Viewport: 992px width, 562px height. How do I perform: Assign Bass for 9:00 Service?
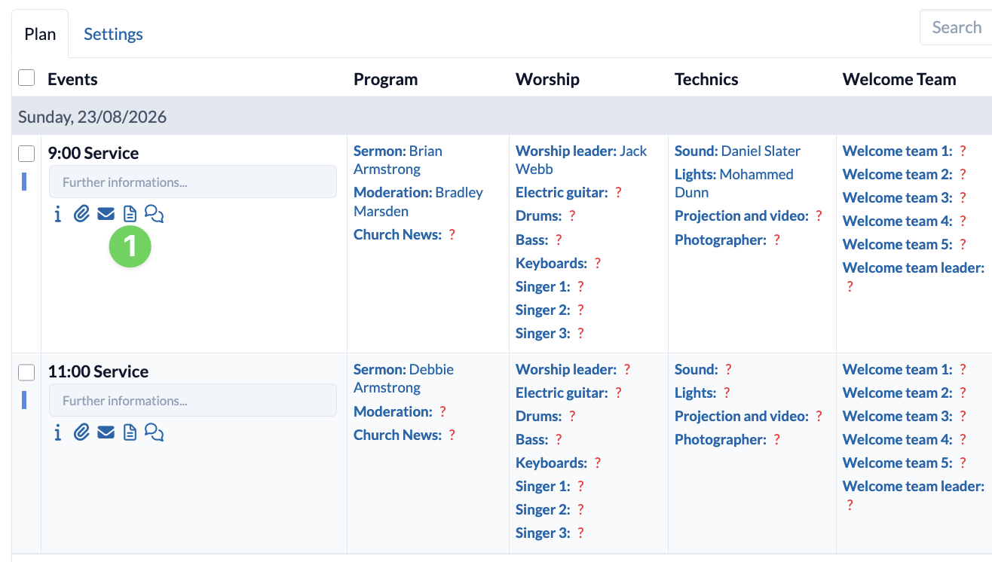[539, 240]
